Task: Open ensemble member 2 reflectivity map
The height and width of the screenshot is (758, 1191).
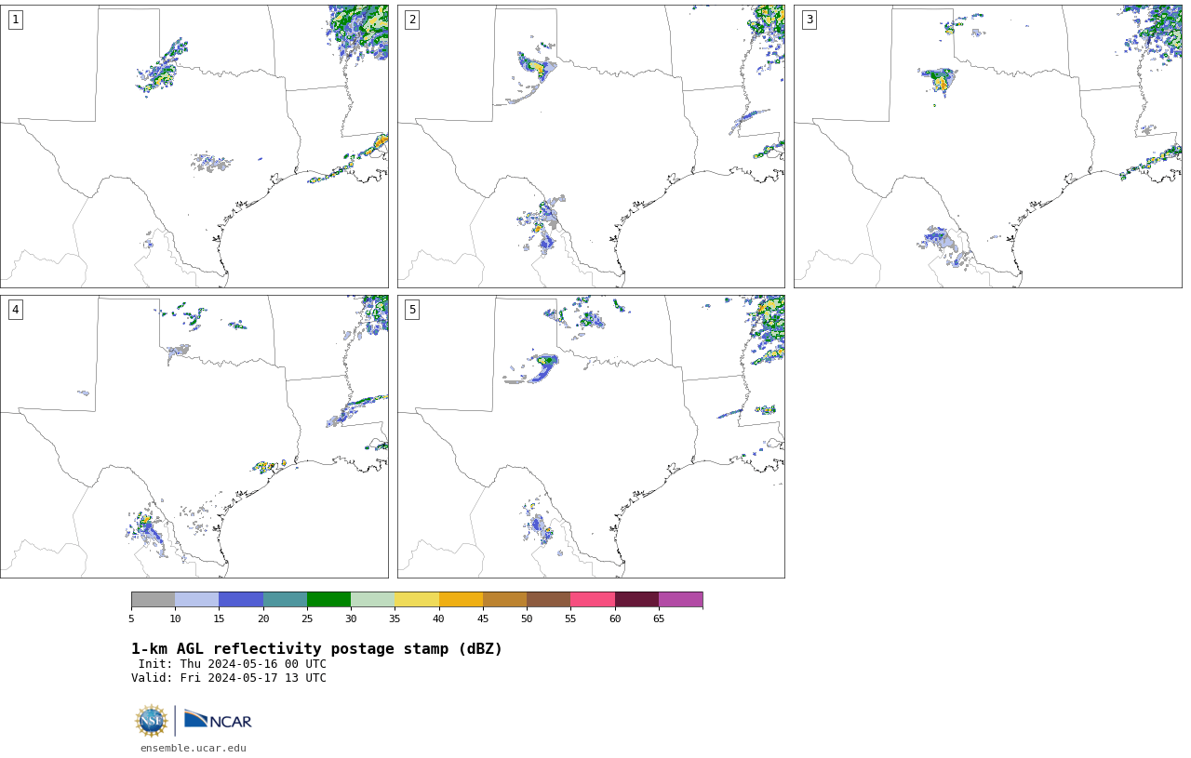Action: [591, 146]
